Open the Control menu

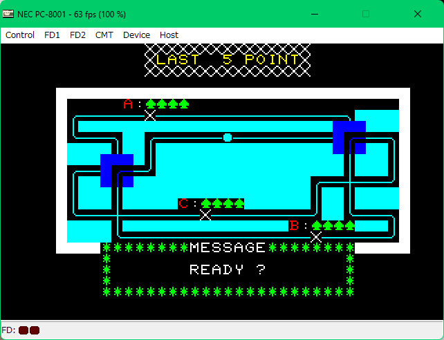20,35
